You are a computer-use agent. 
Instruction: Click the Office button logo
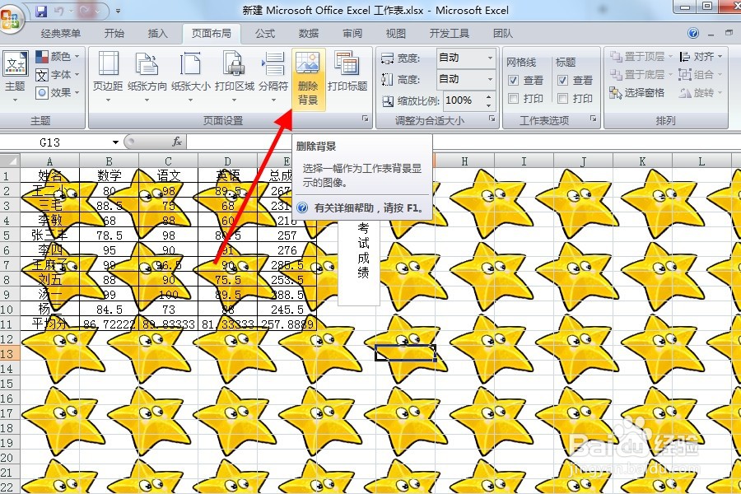[x=11, y=20]
